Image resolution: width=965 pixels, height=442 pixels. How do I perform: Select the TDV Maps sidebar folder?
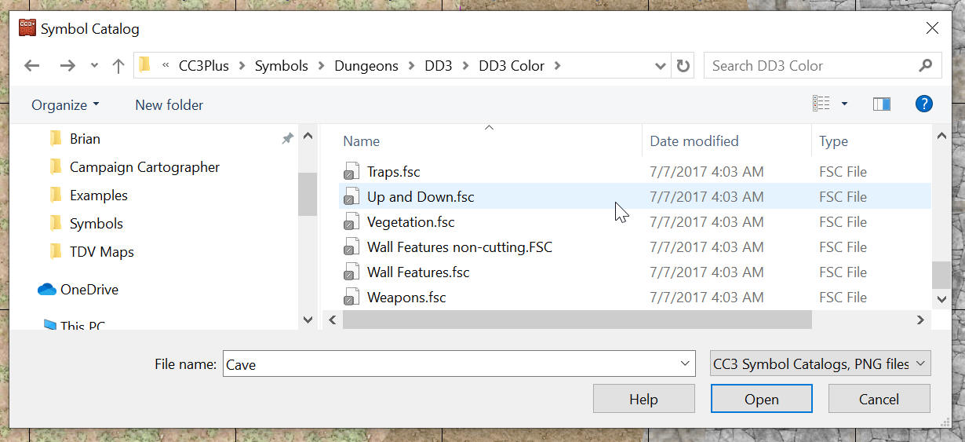point(101,252)
